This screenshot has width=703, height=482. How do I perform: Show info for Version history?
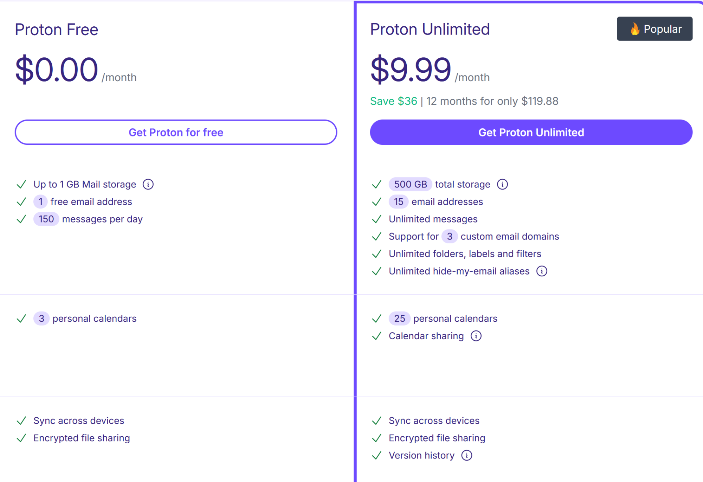pos(467,455)
